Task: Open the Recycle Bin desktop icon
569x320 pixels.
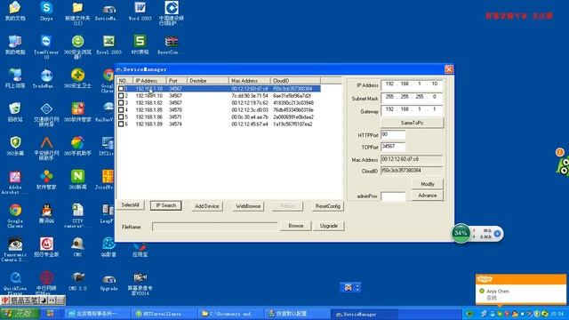Action: (15, 112)
